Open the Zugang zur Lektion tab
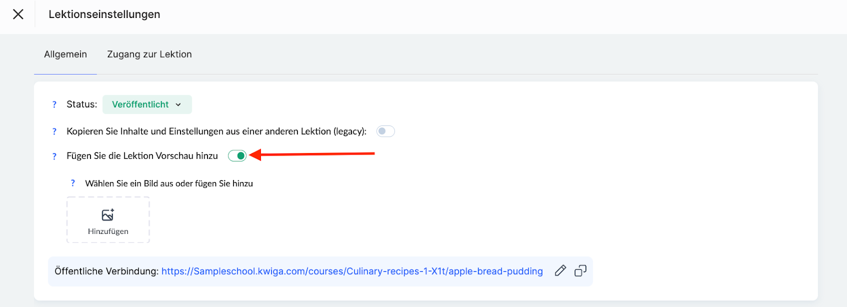Screen dimensions: 847x307 tap(149, 55)
